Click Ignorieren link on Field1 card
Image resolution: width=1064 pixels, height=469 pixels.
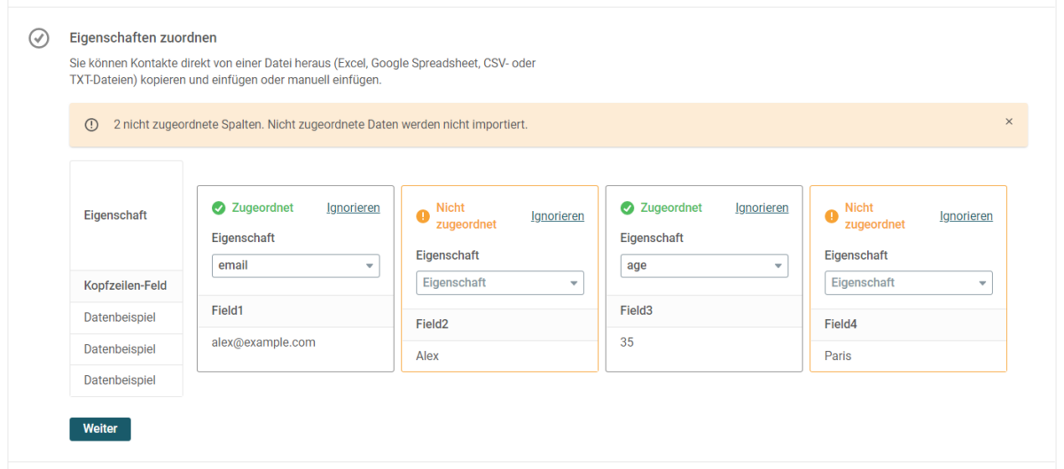pyautogui.click(x=353, y=207)
